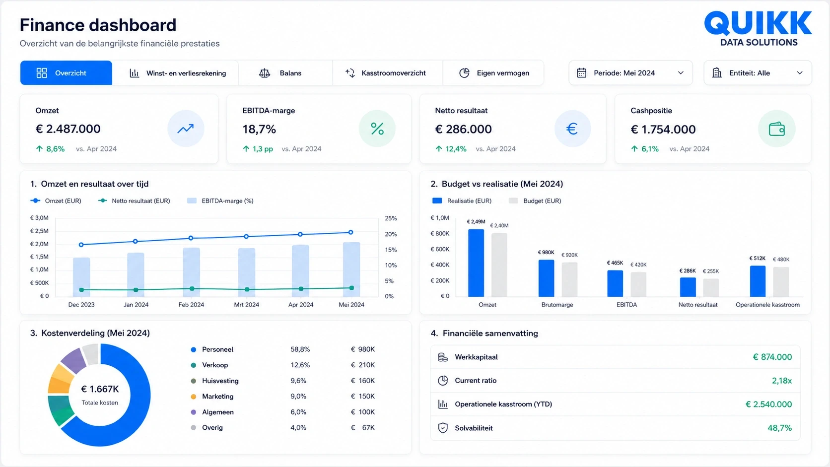Click the pie chart icon next to Eigen vermogen
This screenshot has height=467, width=830.
point(464,73)
